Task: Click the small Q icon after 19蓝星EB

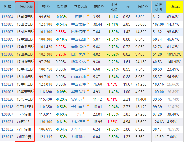Action: coord(34,98)
